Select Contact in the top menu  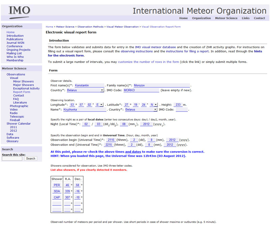(259, 18)
